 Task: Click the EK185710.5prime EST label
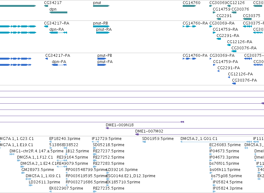point(123,182)
